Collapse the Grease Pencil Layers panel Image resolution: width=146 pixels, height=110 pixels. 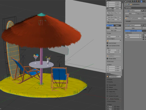click(107, 22)
